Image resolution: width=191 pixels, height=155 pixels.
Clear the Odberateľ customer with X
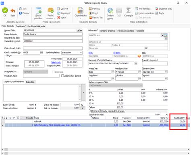162,35
